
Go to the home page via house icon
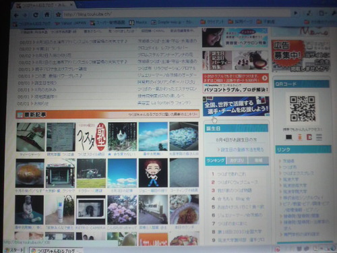47,15
